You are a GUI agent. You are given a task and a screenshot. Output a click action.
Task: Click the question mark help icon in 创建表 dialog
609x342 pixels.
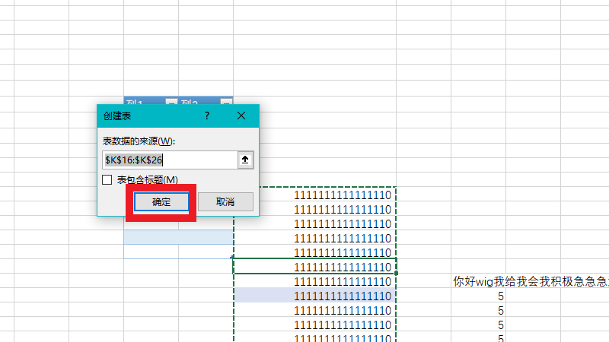coord(206,116)
